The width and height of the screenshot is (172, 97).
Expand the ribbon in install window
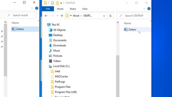(32, 8)
